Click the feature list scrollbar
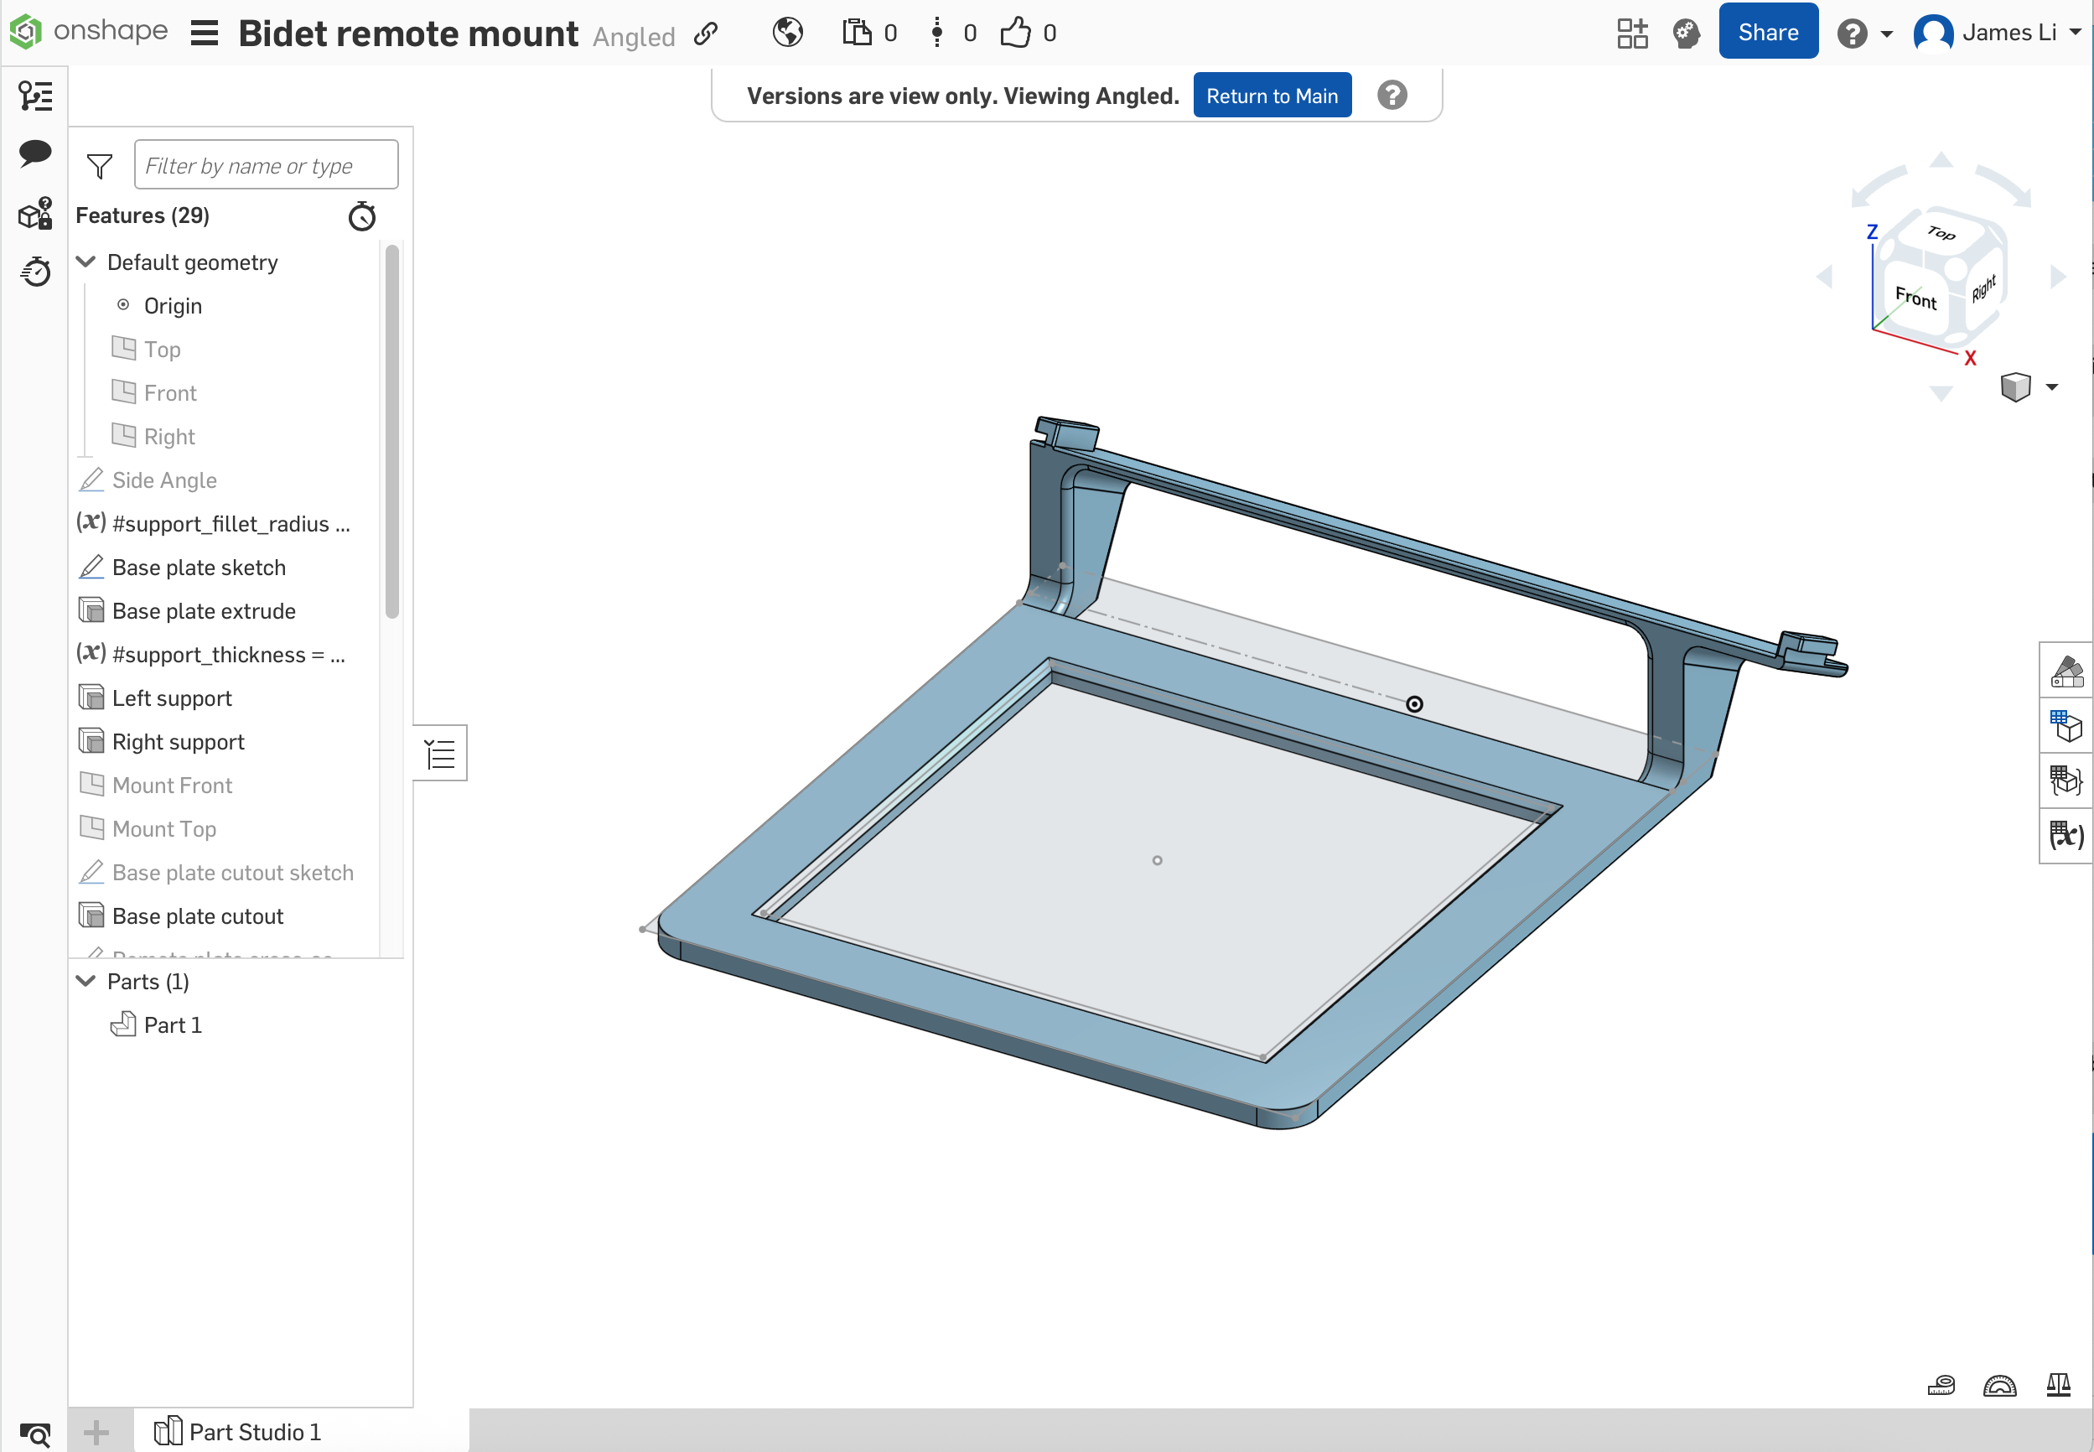The image size is (2094, 1452). (x=392, y=432)
